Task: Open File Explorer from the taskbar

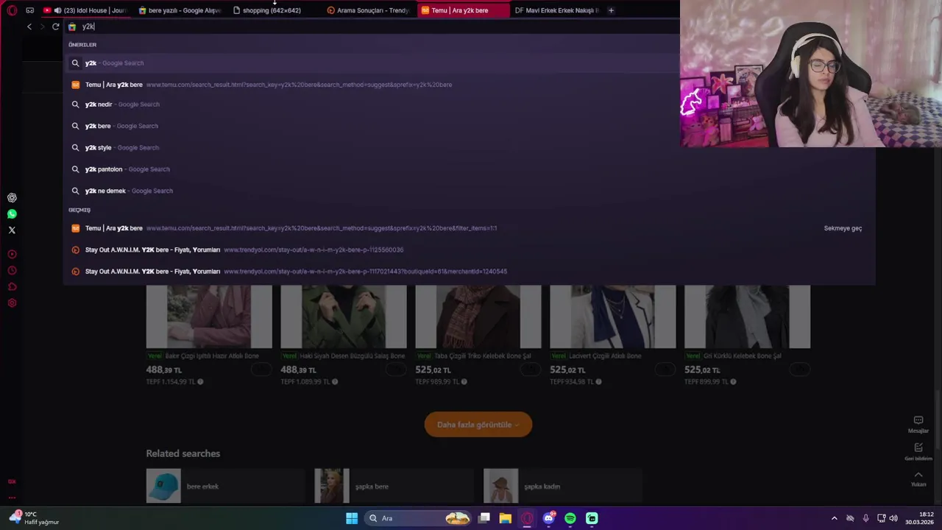Action: click(x=506, y=518)
